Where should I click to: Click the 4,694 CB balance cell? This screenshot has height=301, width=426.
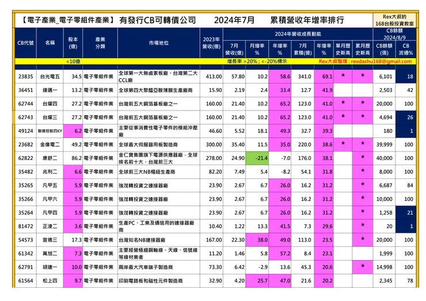click(384, 117)
